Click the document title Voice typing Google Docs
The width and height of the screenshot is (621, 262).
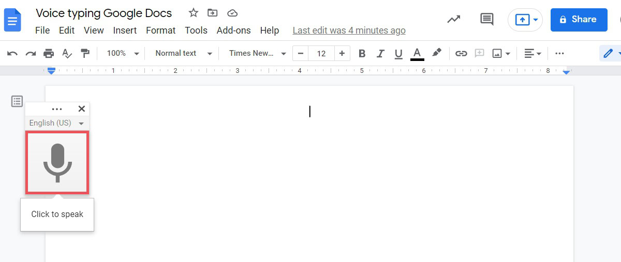click(x=104, y=13)
